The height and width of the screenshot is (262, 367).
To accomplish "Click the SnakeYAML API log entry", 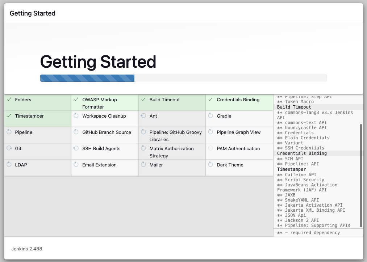I will [298, 200].
